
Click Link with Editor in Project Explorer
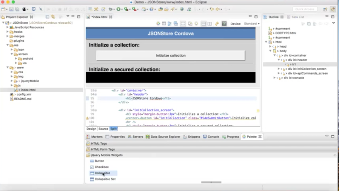pyautogui.click(x=53, y=17)
